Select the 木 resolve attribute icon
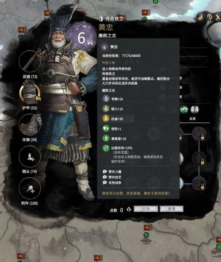 pyautogui.click(x=106, y=109)
